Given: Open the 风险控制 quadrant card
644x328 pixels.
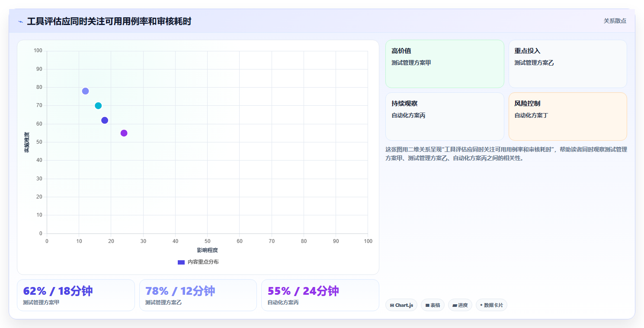Looking at the screenshot, I should click(568, 117).
